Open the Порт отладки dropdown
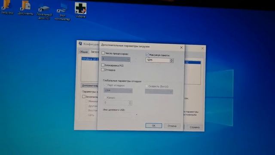275x155 pixels. [118, 90]
